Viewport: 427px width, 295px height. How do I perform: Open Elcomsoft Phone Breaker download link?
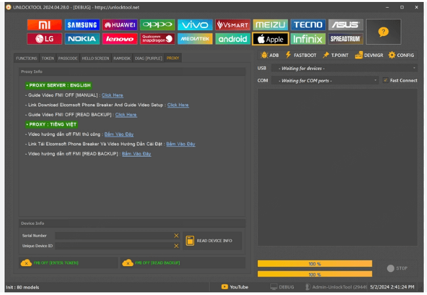tap(178, 105)
